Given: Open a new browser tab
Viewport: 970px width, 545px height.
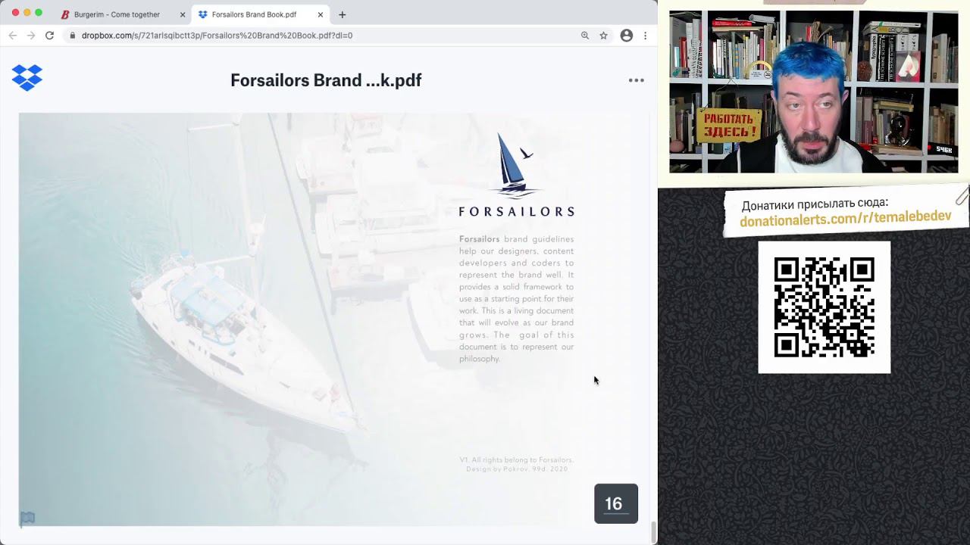Looking at the screenshot, I should 343,14.
